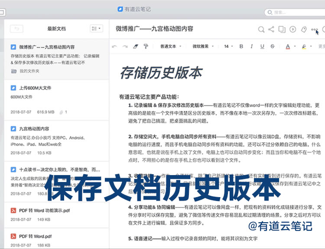Toggle strikethrough formatting

[273, 46]
